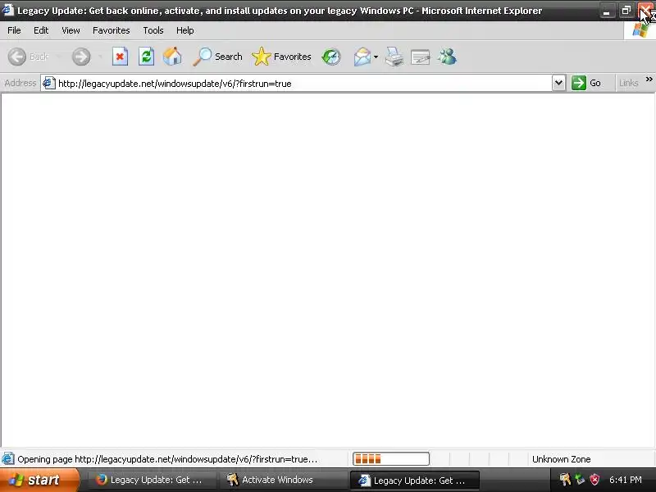Open the History pane icon
This screenshot has height=492, width=656.
[x=331, y=57]
